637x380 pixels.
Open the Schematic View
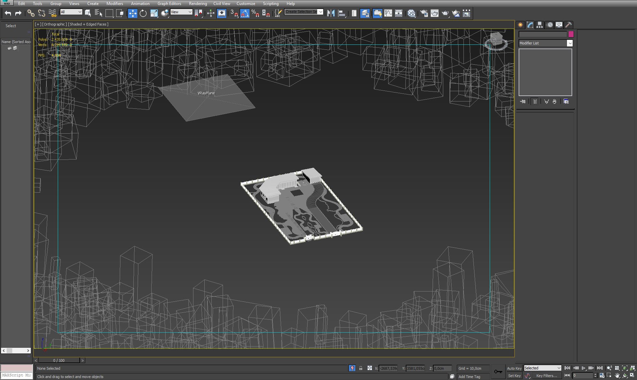pos(398,13)
